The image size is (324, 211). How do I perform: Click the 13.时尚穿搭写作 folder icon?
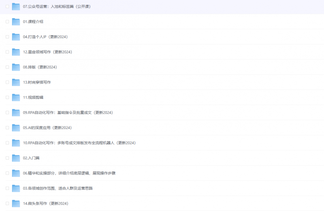[x=16, y=82]
